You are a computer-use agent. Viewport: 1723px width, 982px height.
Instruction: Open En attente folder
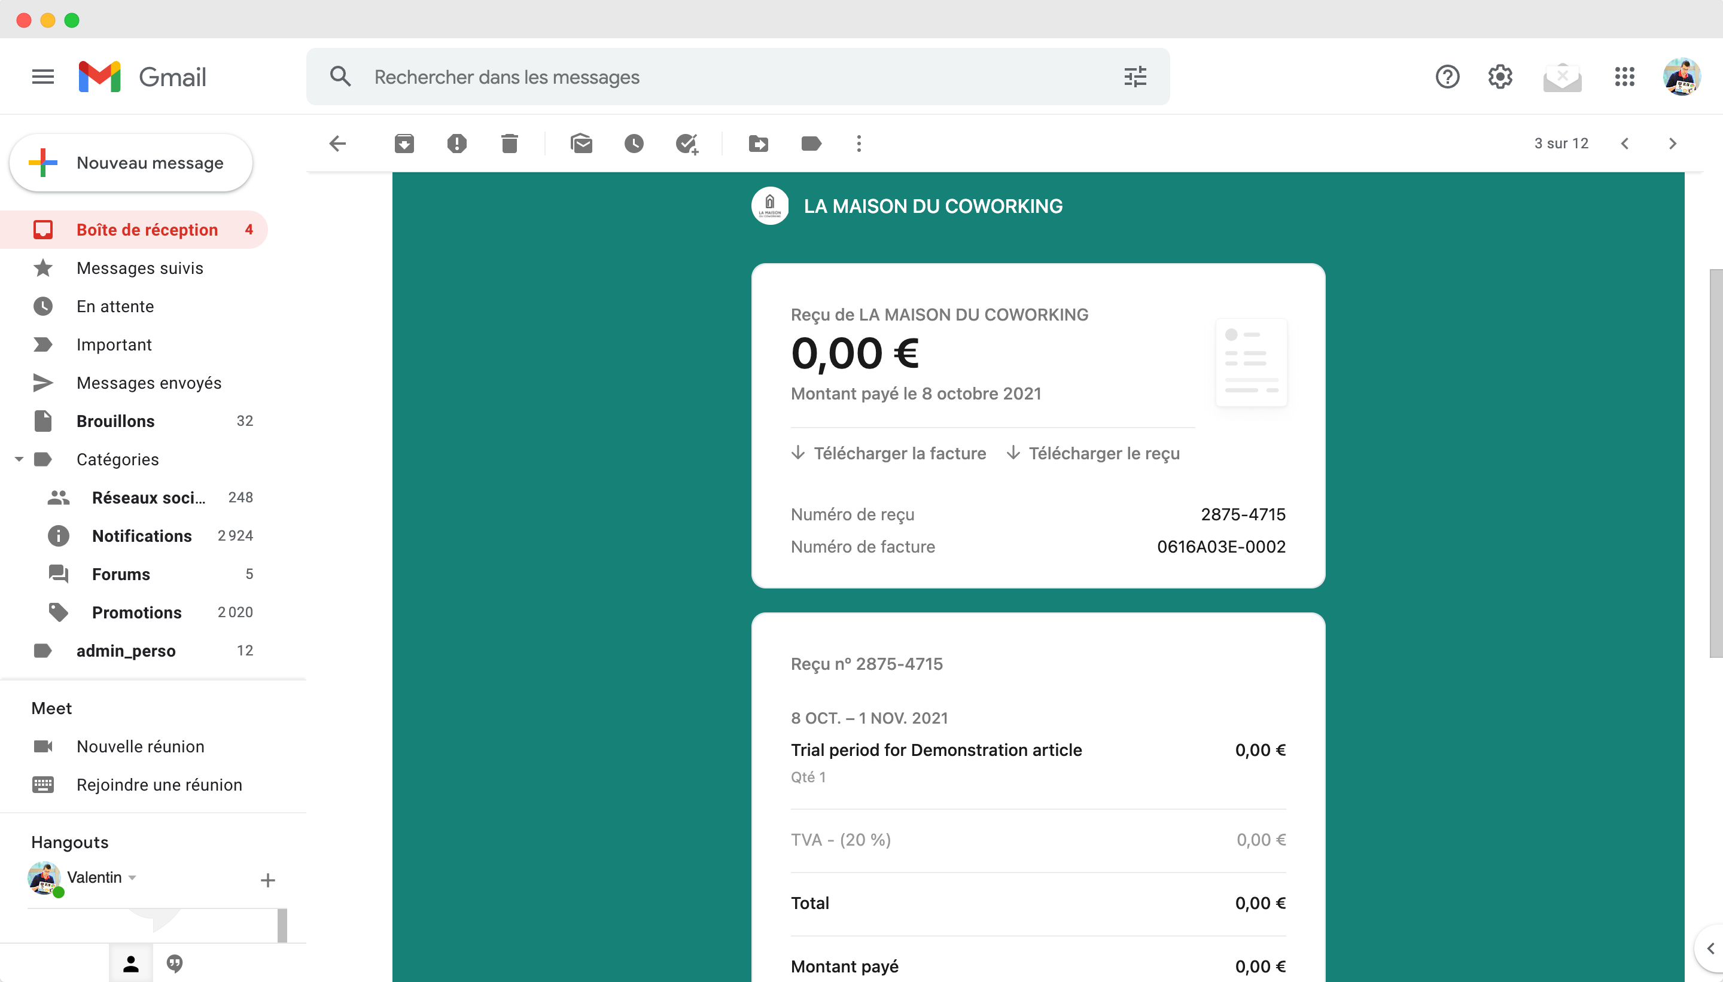pyautogui.click(x=133, y=307)
